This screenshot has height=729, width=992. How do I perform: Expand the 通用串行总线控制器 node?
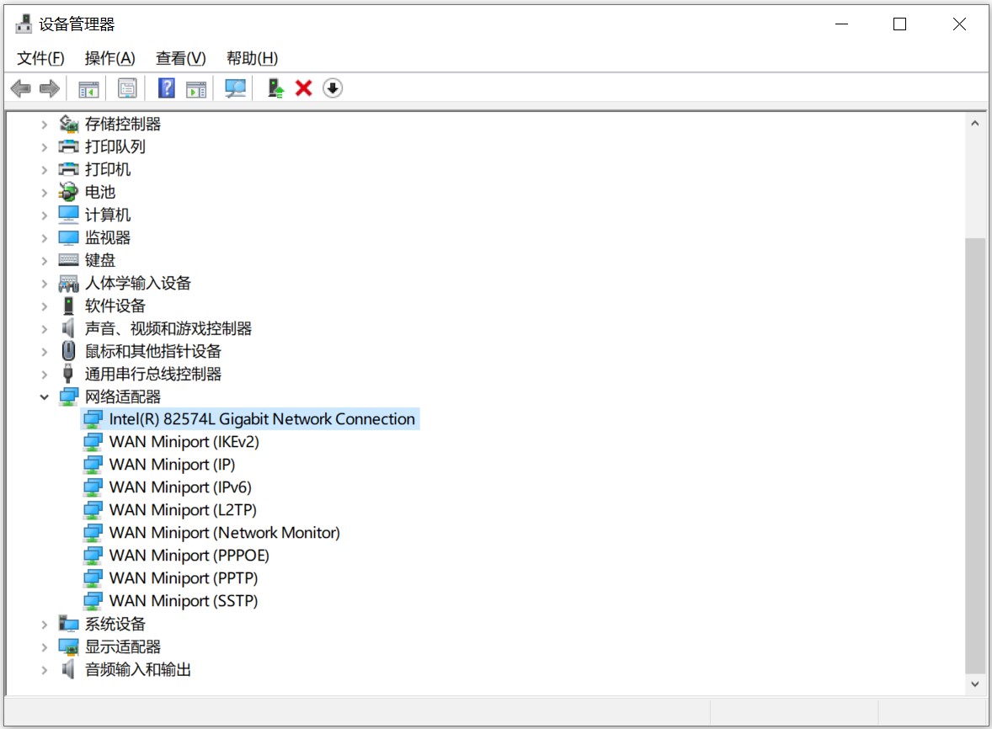[x=45, y=375]
